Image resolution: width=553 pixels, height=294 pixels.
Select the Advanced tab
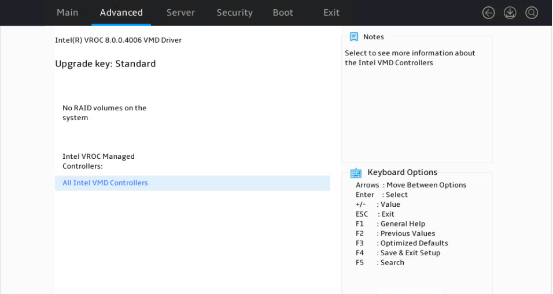121,13
